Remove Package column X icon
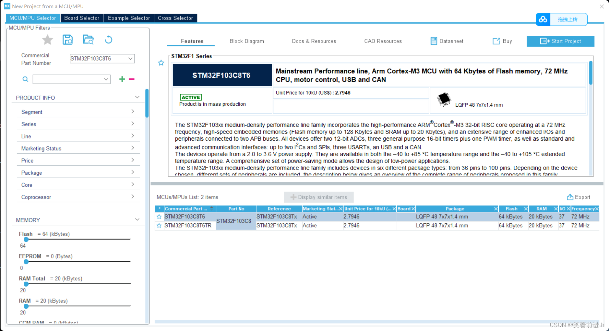609x331 pixels. point(496,209)
